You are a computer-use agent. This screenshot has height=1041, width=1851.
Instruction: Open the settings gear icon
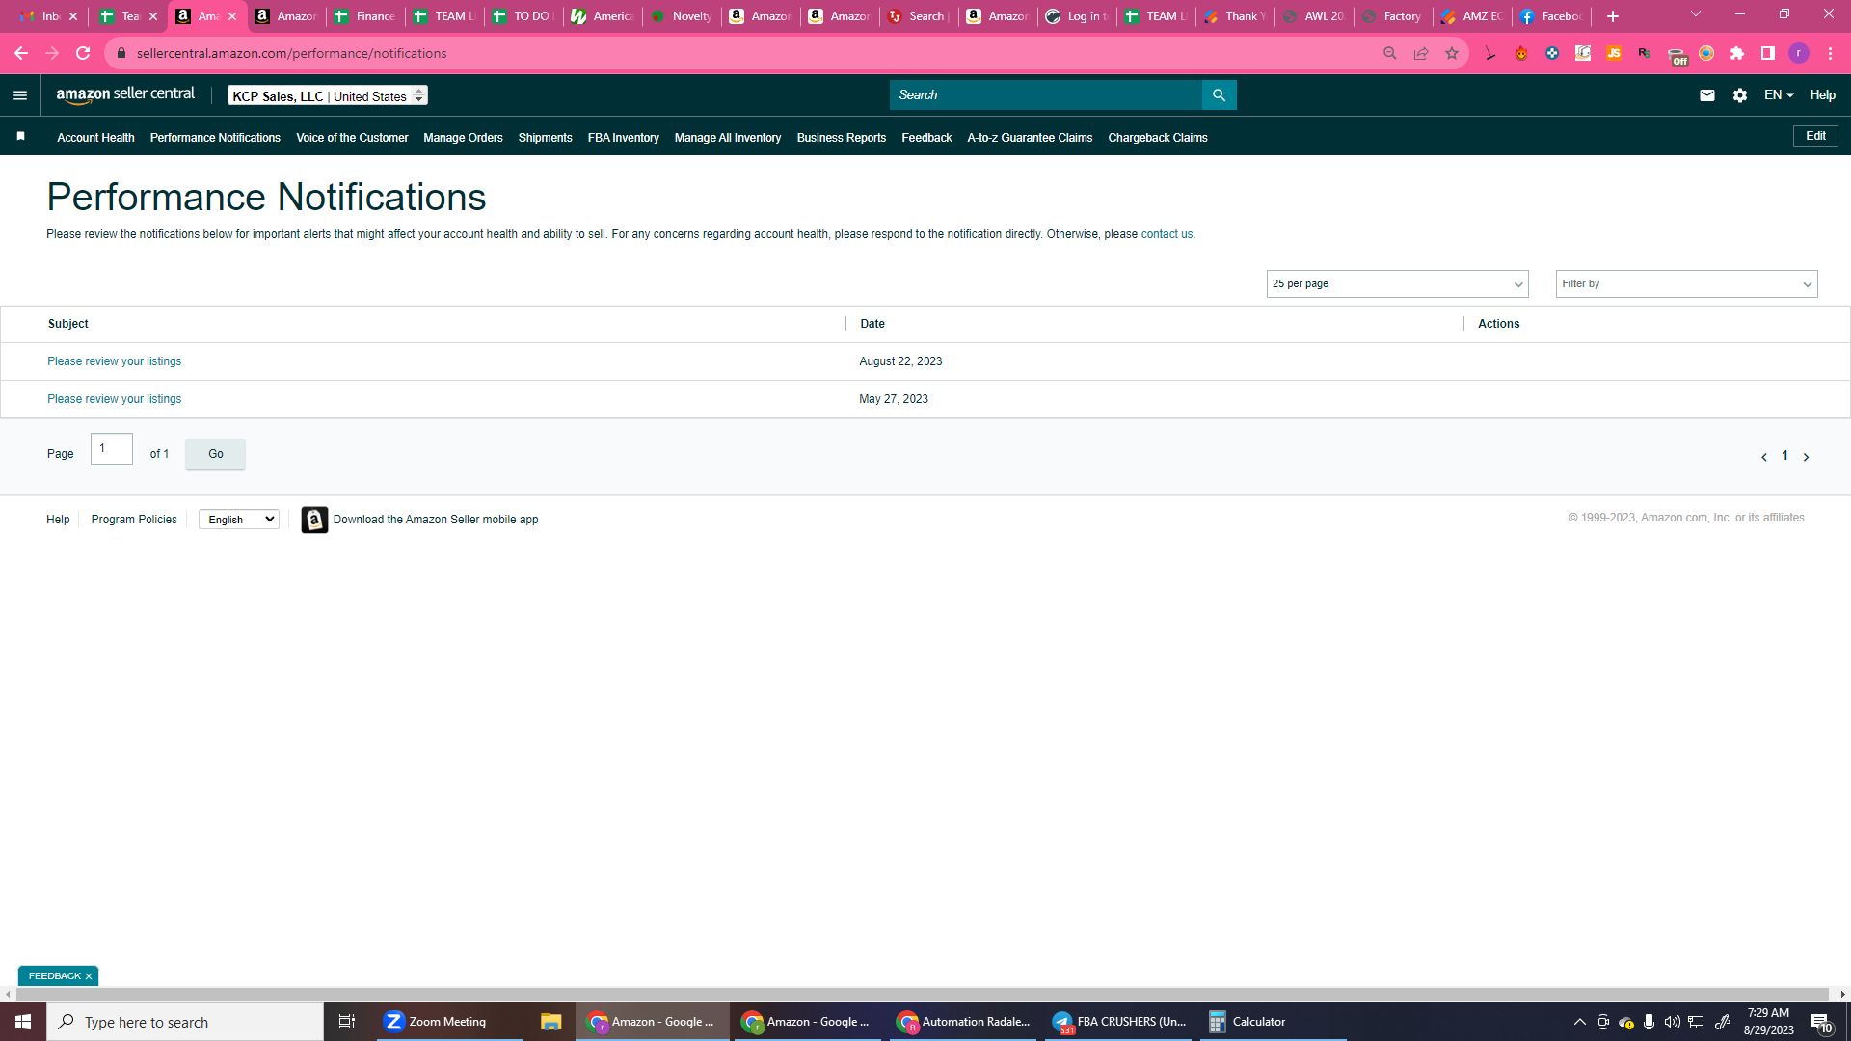click(1739, 95)
